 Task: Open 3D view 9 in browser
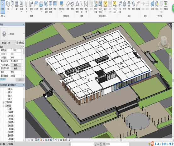(11, 139)
